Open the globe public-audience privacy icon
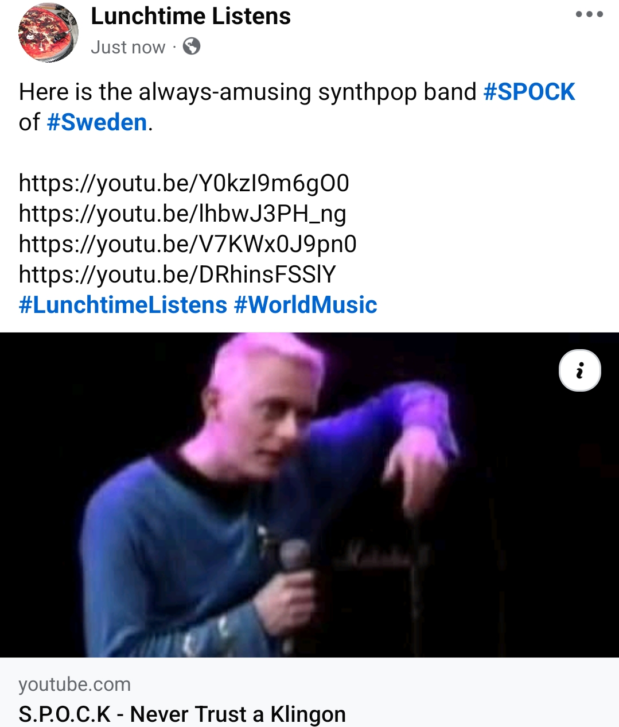619x727 pixels. point(192,47)
